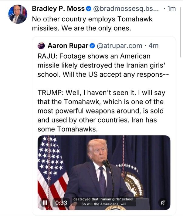Open @atrupar.com handle link
The width and height of the screenshot is (183, 216).
pyautogui.click(x=120, y=46)
